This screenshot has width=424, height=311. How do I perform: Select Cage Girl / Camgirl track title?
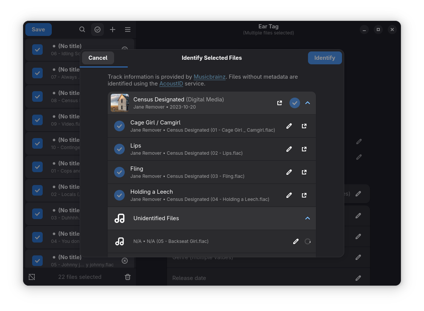155,123
